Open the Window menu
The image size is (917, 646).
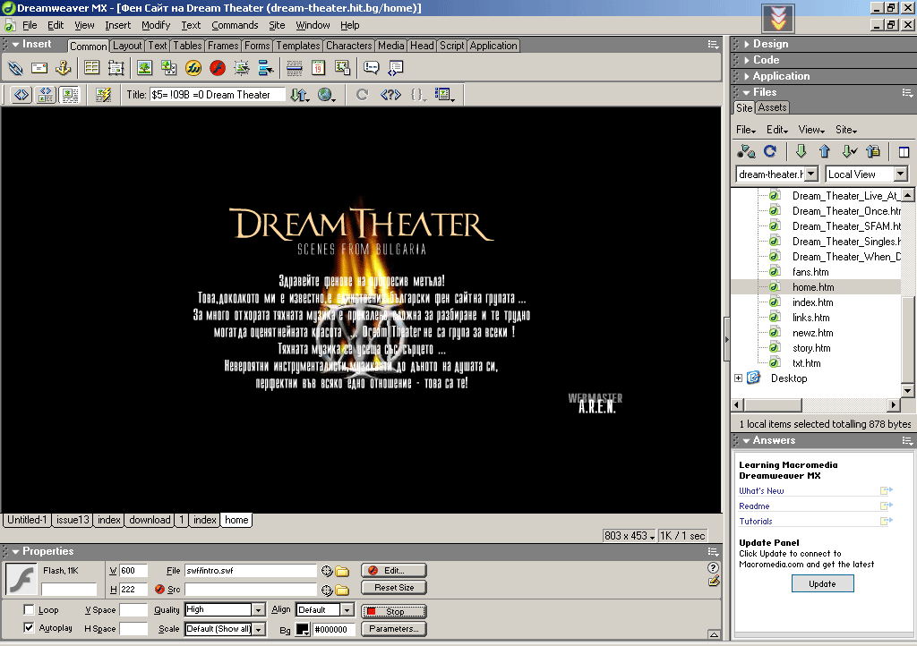(313, 25)
